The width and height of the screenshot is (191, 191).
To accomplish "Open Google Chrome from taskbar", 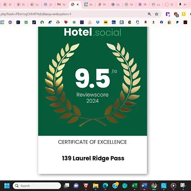I will 154,186.
